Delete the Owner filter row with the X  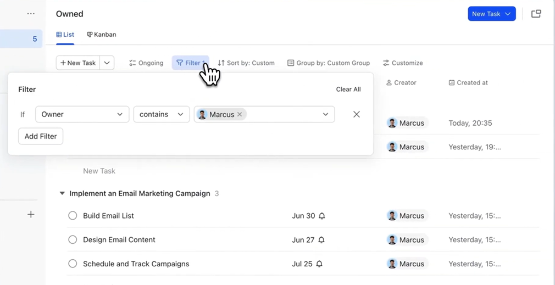[357, 114]
